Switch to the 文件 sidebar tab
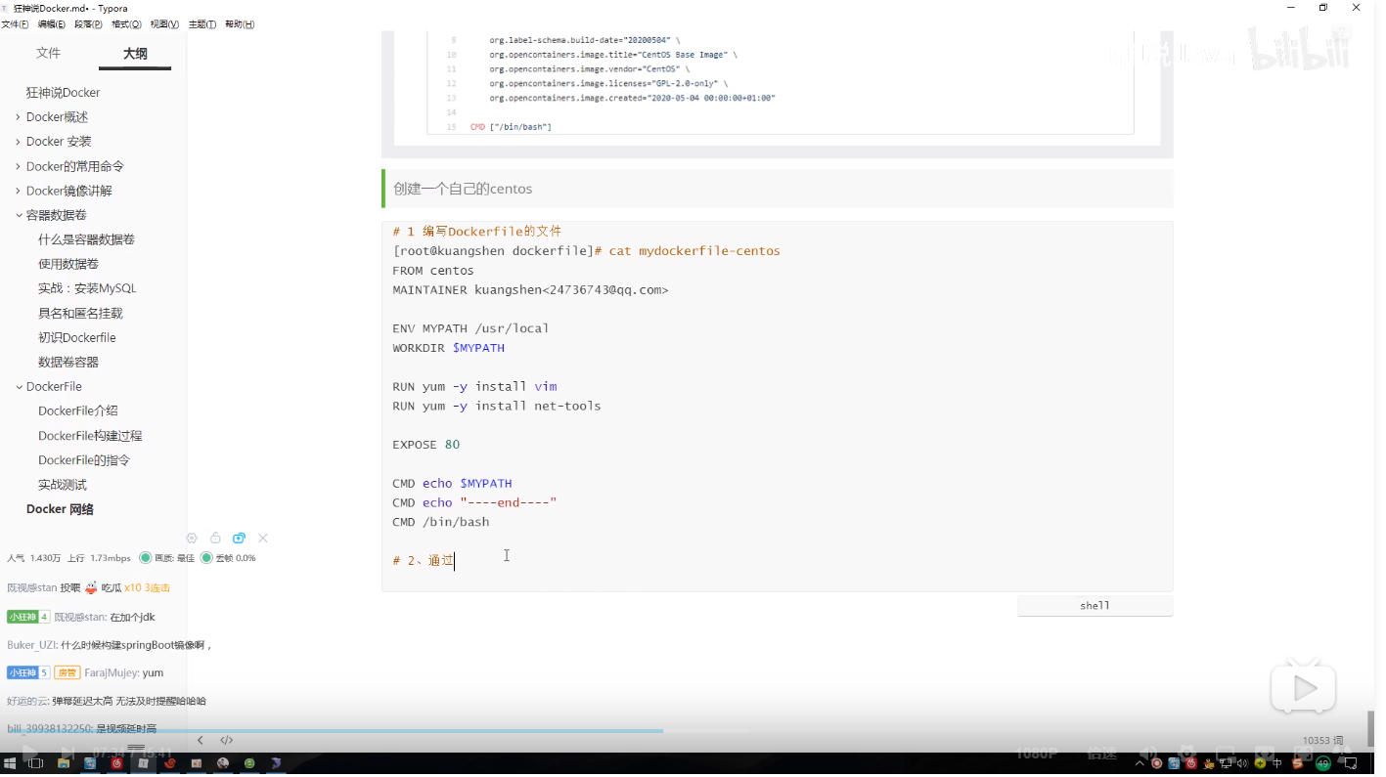 [x=48, y=53]
